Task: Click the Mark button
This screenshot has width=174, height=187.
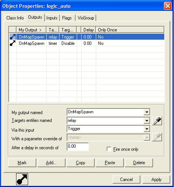Action: [x=22, y=163]
